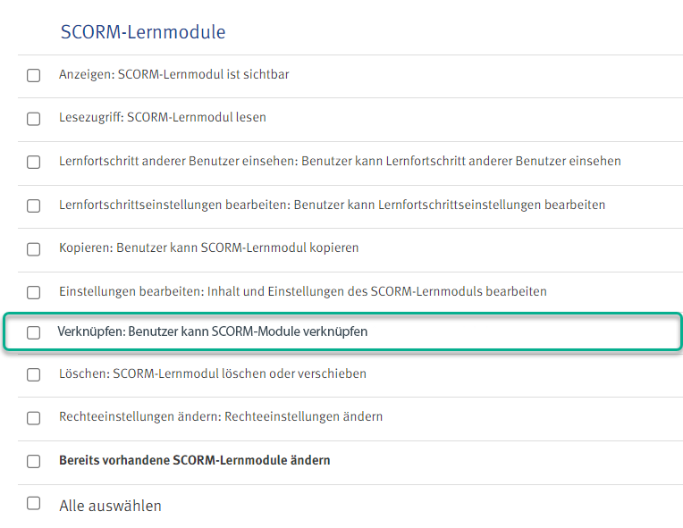Image resolution: width=683 pixels, height=528 pixels.
Task: Enable the 'Einstellungen bearbeiten' checkbox
Action: click(x=34, y=292)
